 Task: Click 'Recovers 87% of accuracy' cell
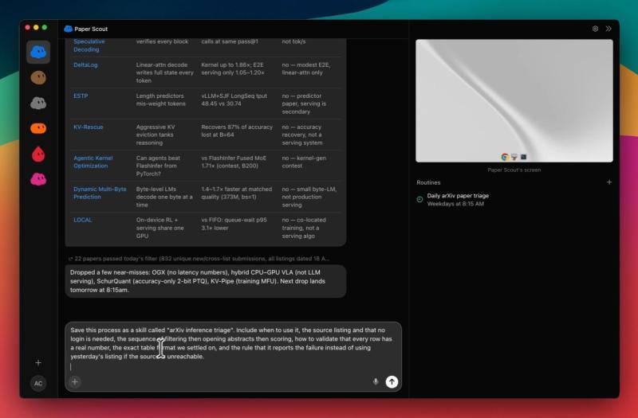[237, 131]
